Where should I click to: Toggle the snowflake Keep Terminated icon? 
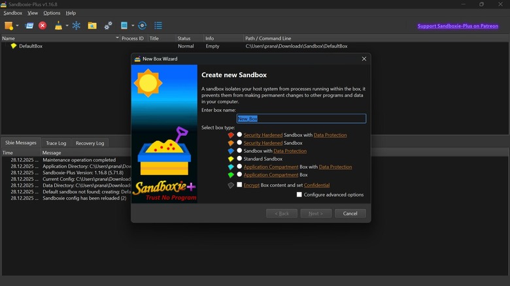pyautogui.click(x=76, y=25)
